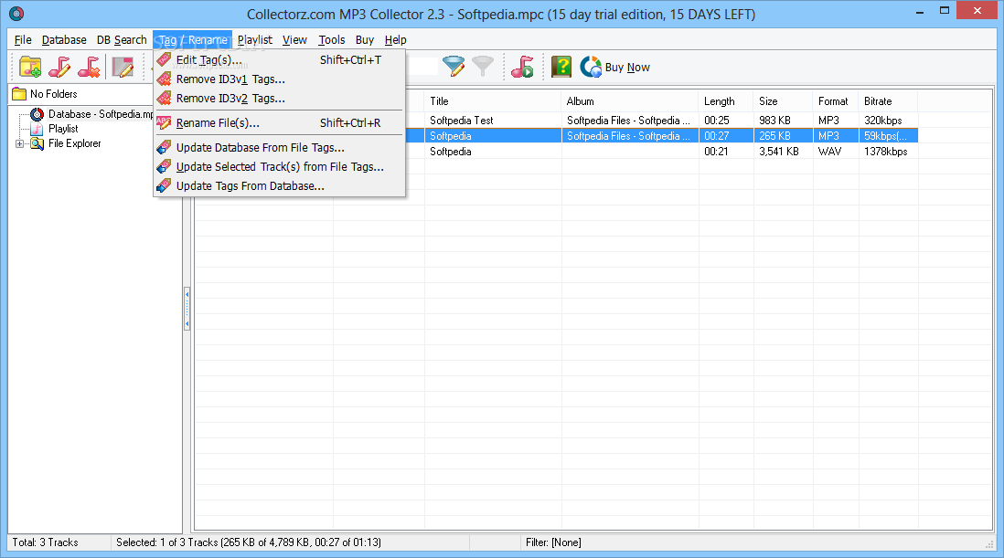Image resolution: width=1004 pixels, height=558 pixels.
Task: Choose Remove ID3v2 Tags... menu entry
Action: [279, 98]
